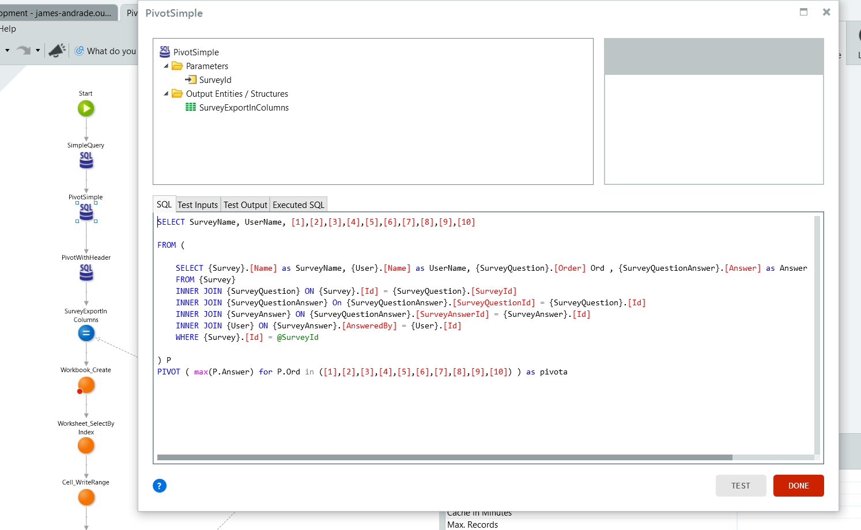Screen dimensions: 861x530
Task: Click the PIVOT keyword in SQL editor
Action: point(169,372)
